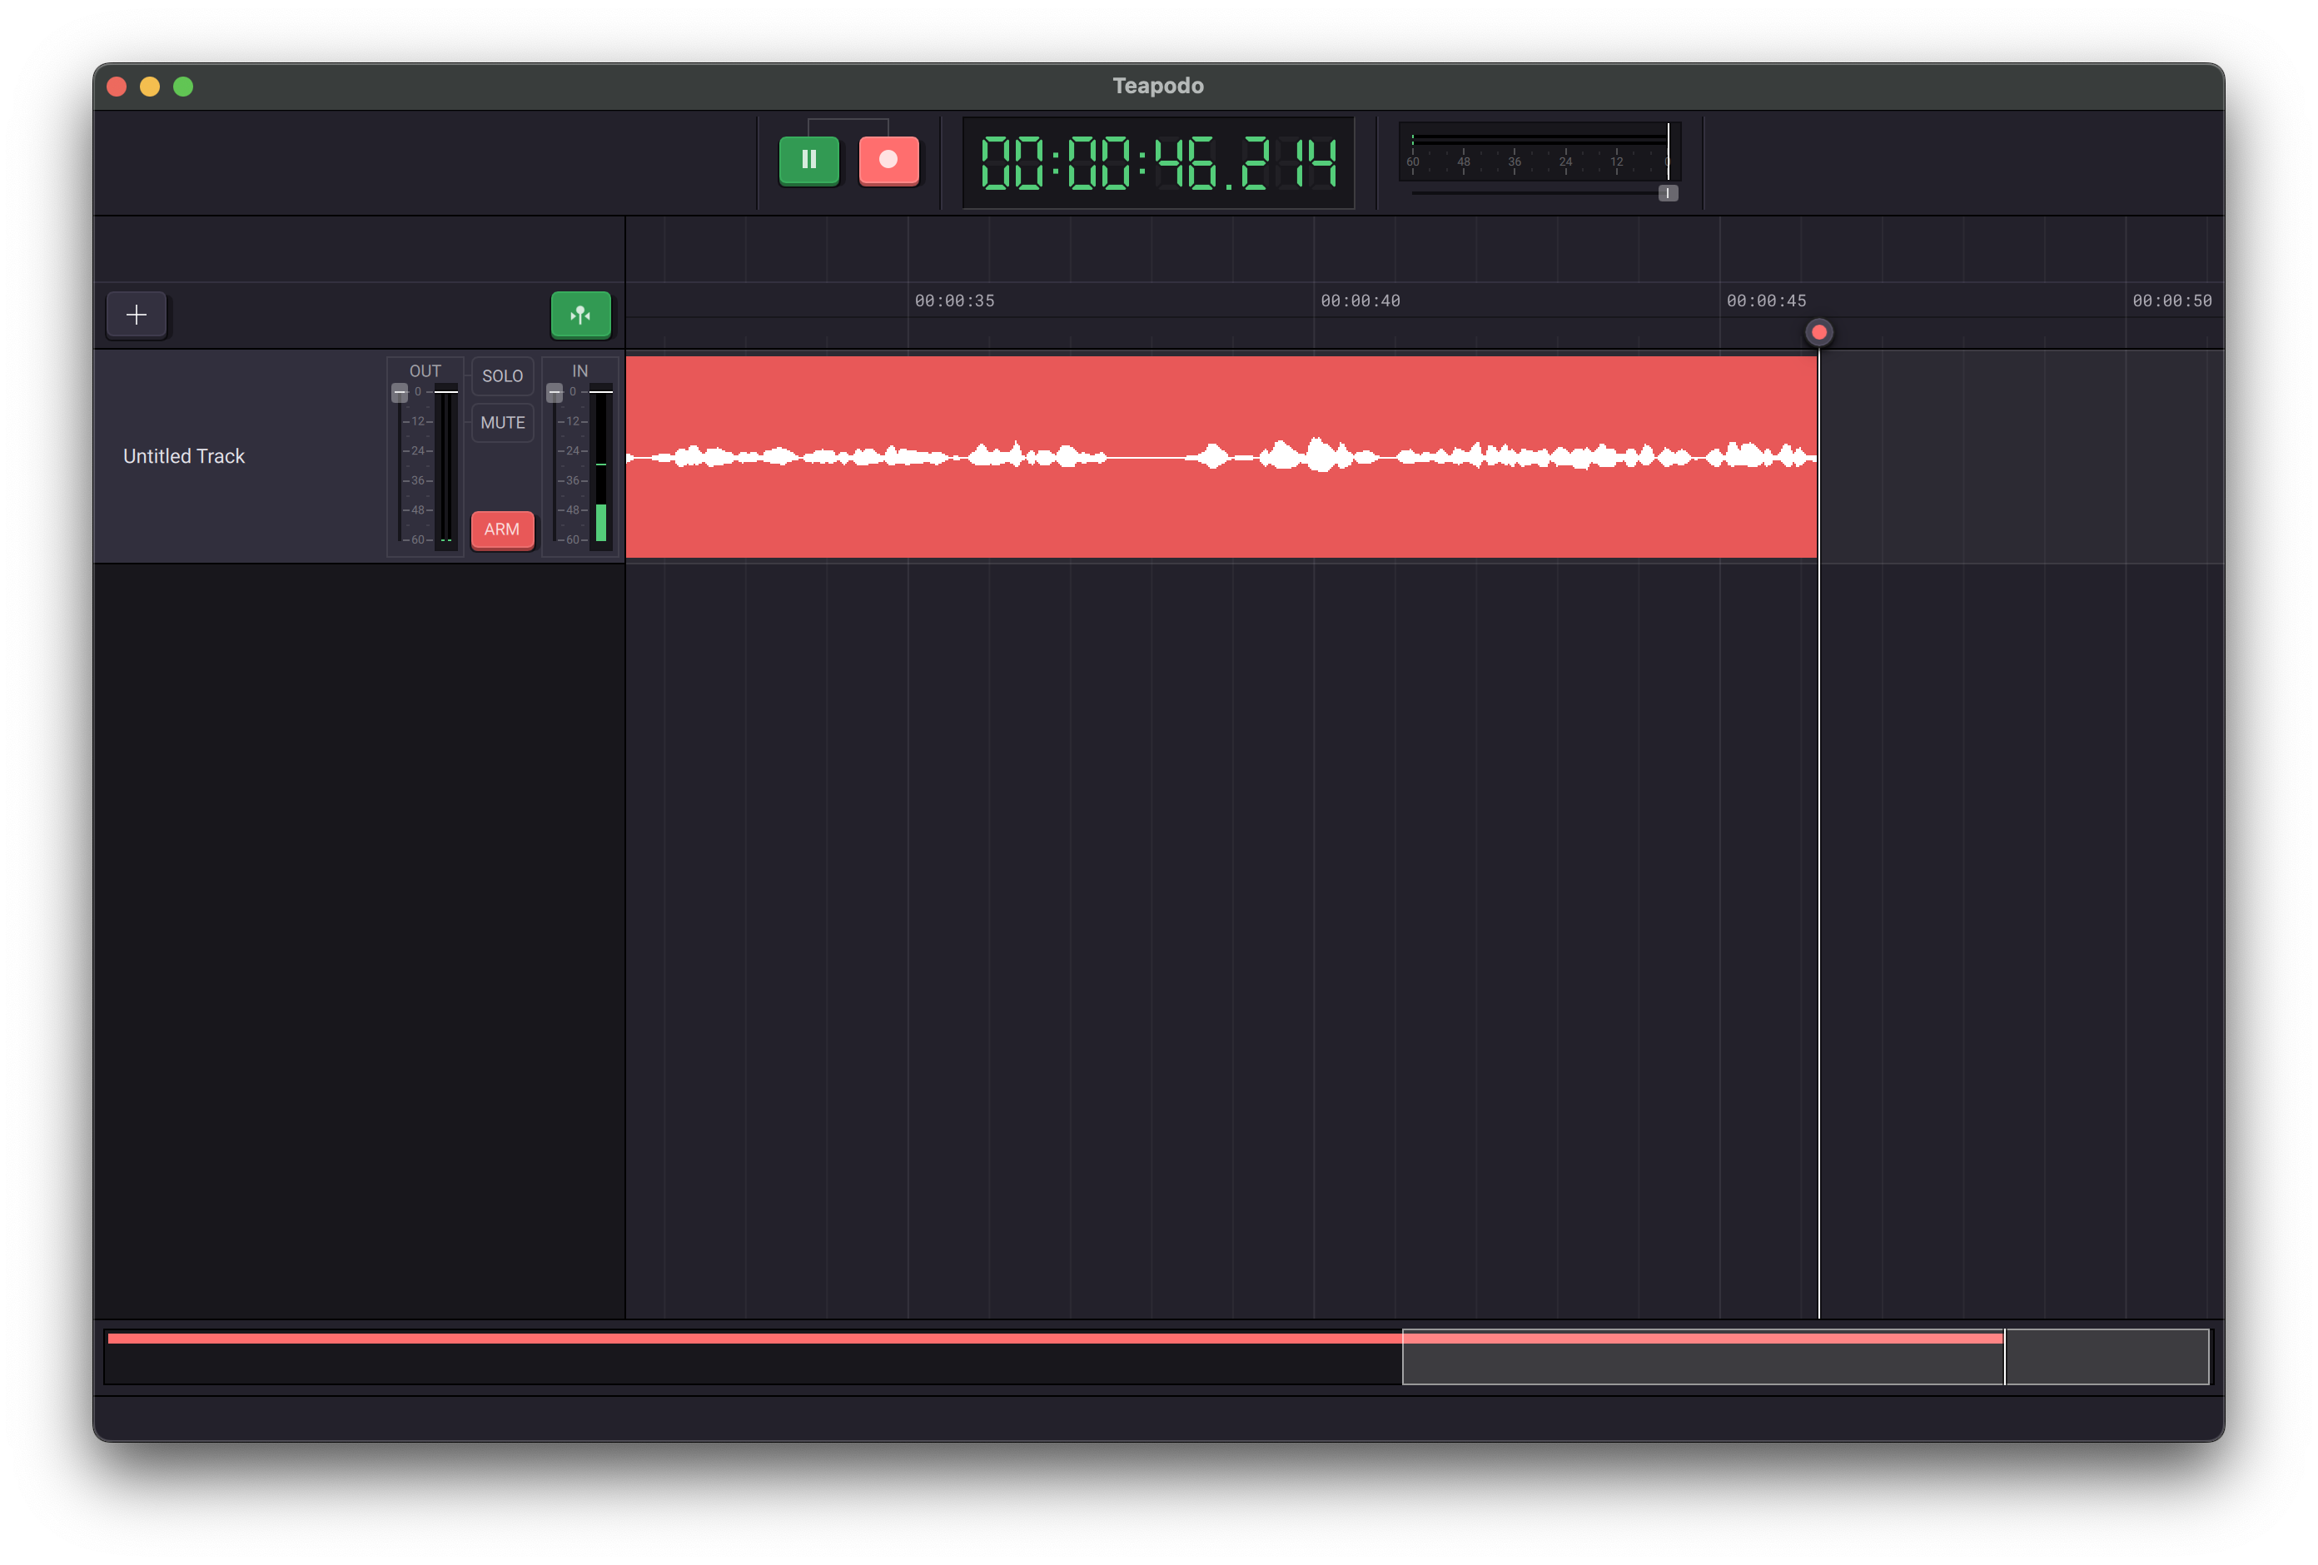Click the OUT meter label

point(425,371)
